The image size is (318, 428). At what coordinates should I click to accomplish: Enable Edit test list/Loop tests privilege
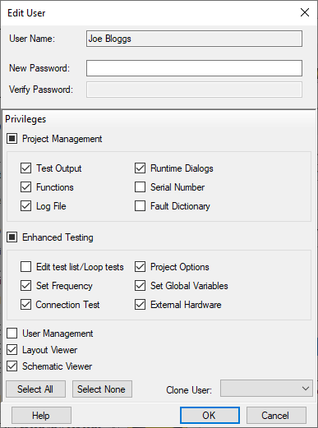tap(25, 266)
